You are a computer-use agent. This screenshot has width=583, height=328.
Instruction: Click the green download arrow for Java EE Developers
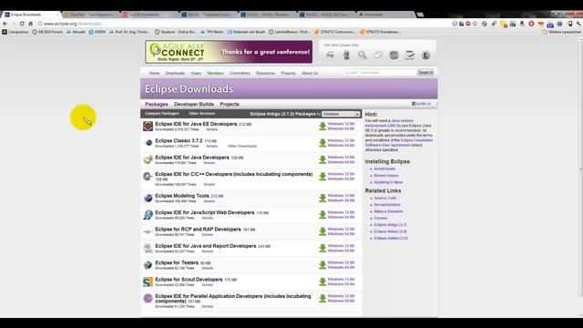322,126
